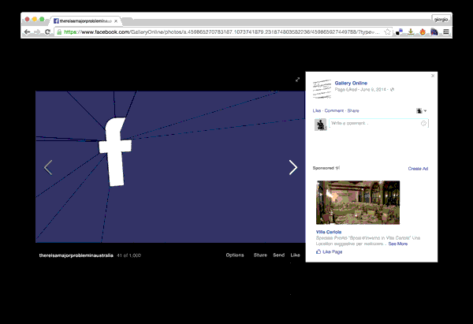The width and height of the screenshot is (473, 324).
Task: Click Send below the photo
Action: tap(279, 255)
